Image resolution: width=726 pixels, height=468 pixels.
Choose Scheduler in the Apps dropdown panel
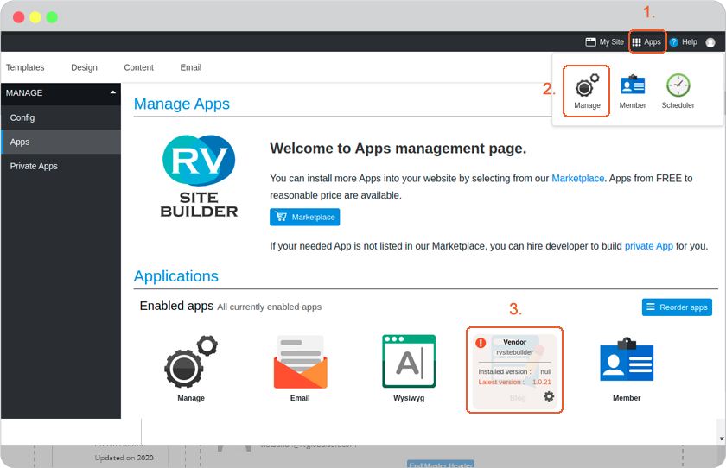pos(678,92)
